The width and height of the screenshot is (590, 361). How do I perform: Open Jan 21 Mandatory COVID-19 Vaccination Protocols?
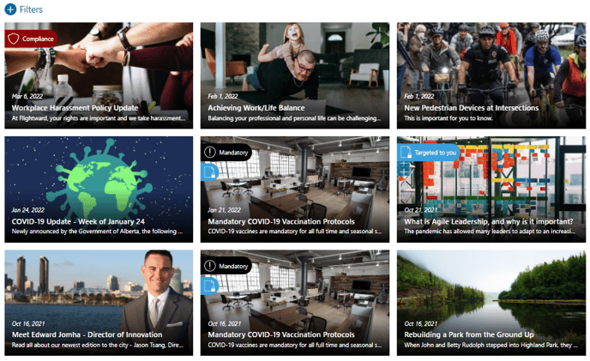point(281,222)
